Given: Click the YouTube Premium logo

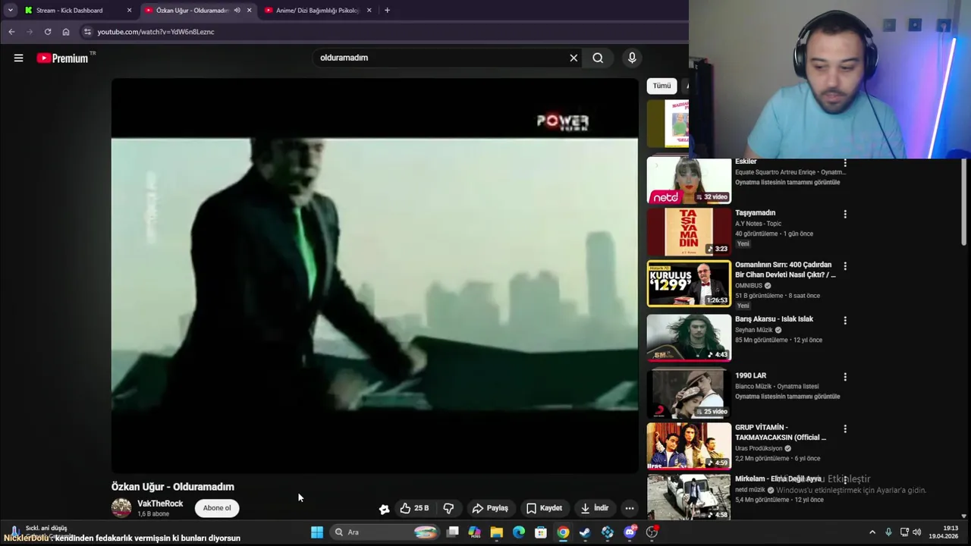Looking at the screenshot, I should point(62,58).
